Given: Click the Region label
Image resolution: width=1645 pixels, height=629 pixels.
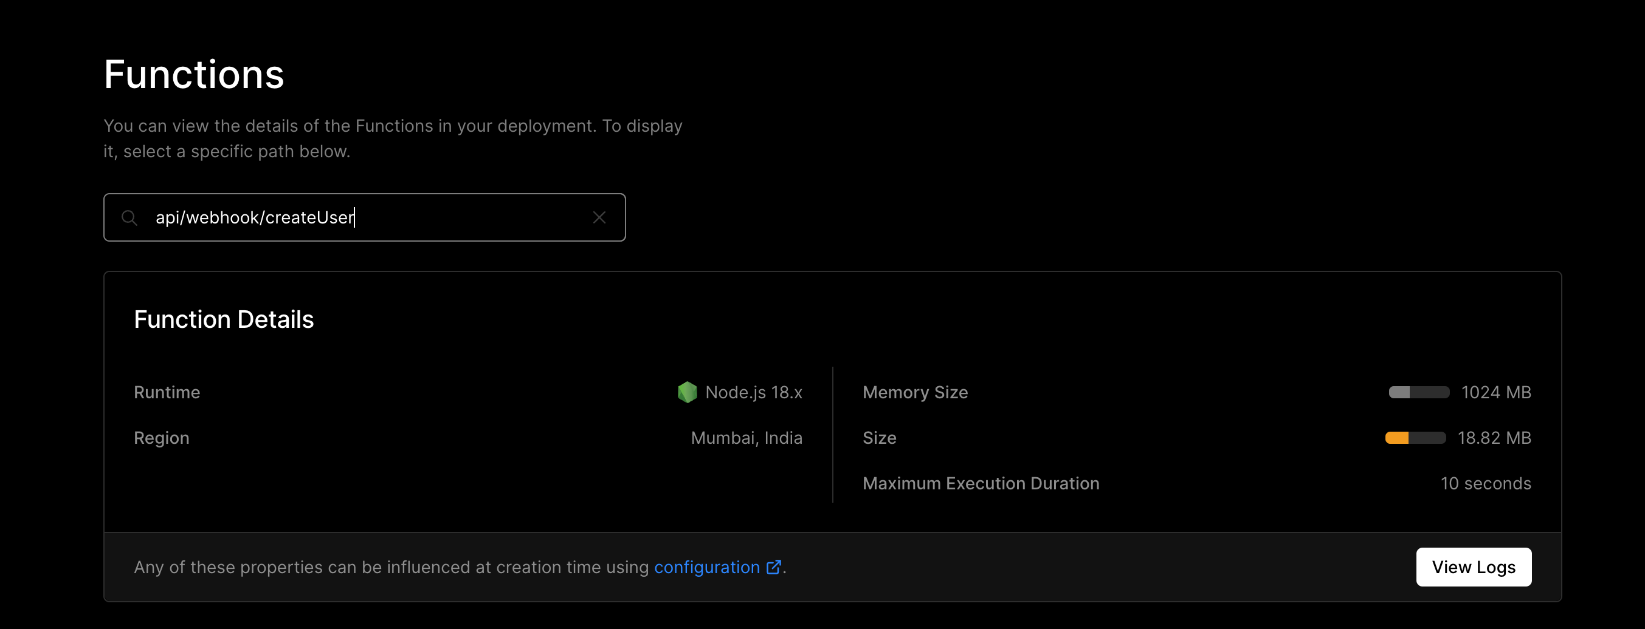Looking at the screenshot, I should point(162,438).
